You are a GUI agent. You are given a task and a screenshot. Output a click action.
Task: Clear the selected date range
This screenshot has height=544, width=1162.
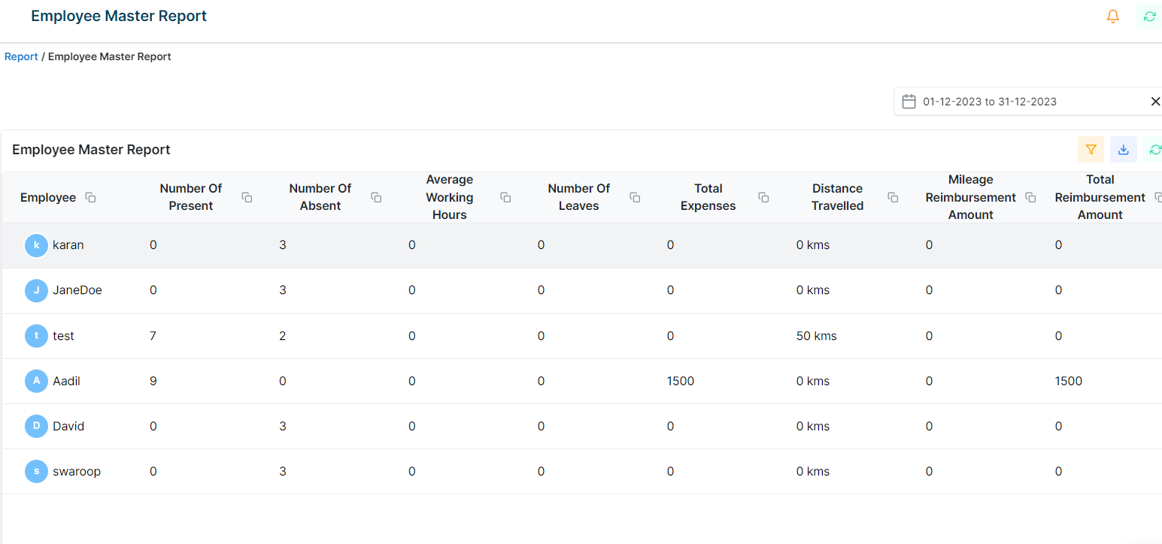coord(1155,102)
